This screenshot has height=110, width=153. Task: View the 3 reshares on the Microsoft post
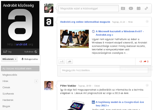[146, 62]
